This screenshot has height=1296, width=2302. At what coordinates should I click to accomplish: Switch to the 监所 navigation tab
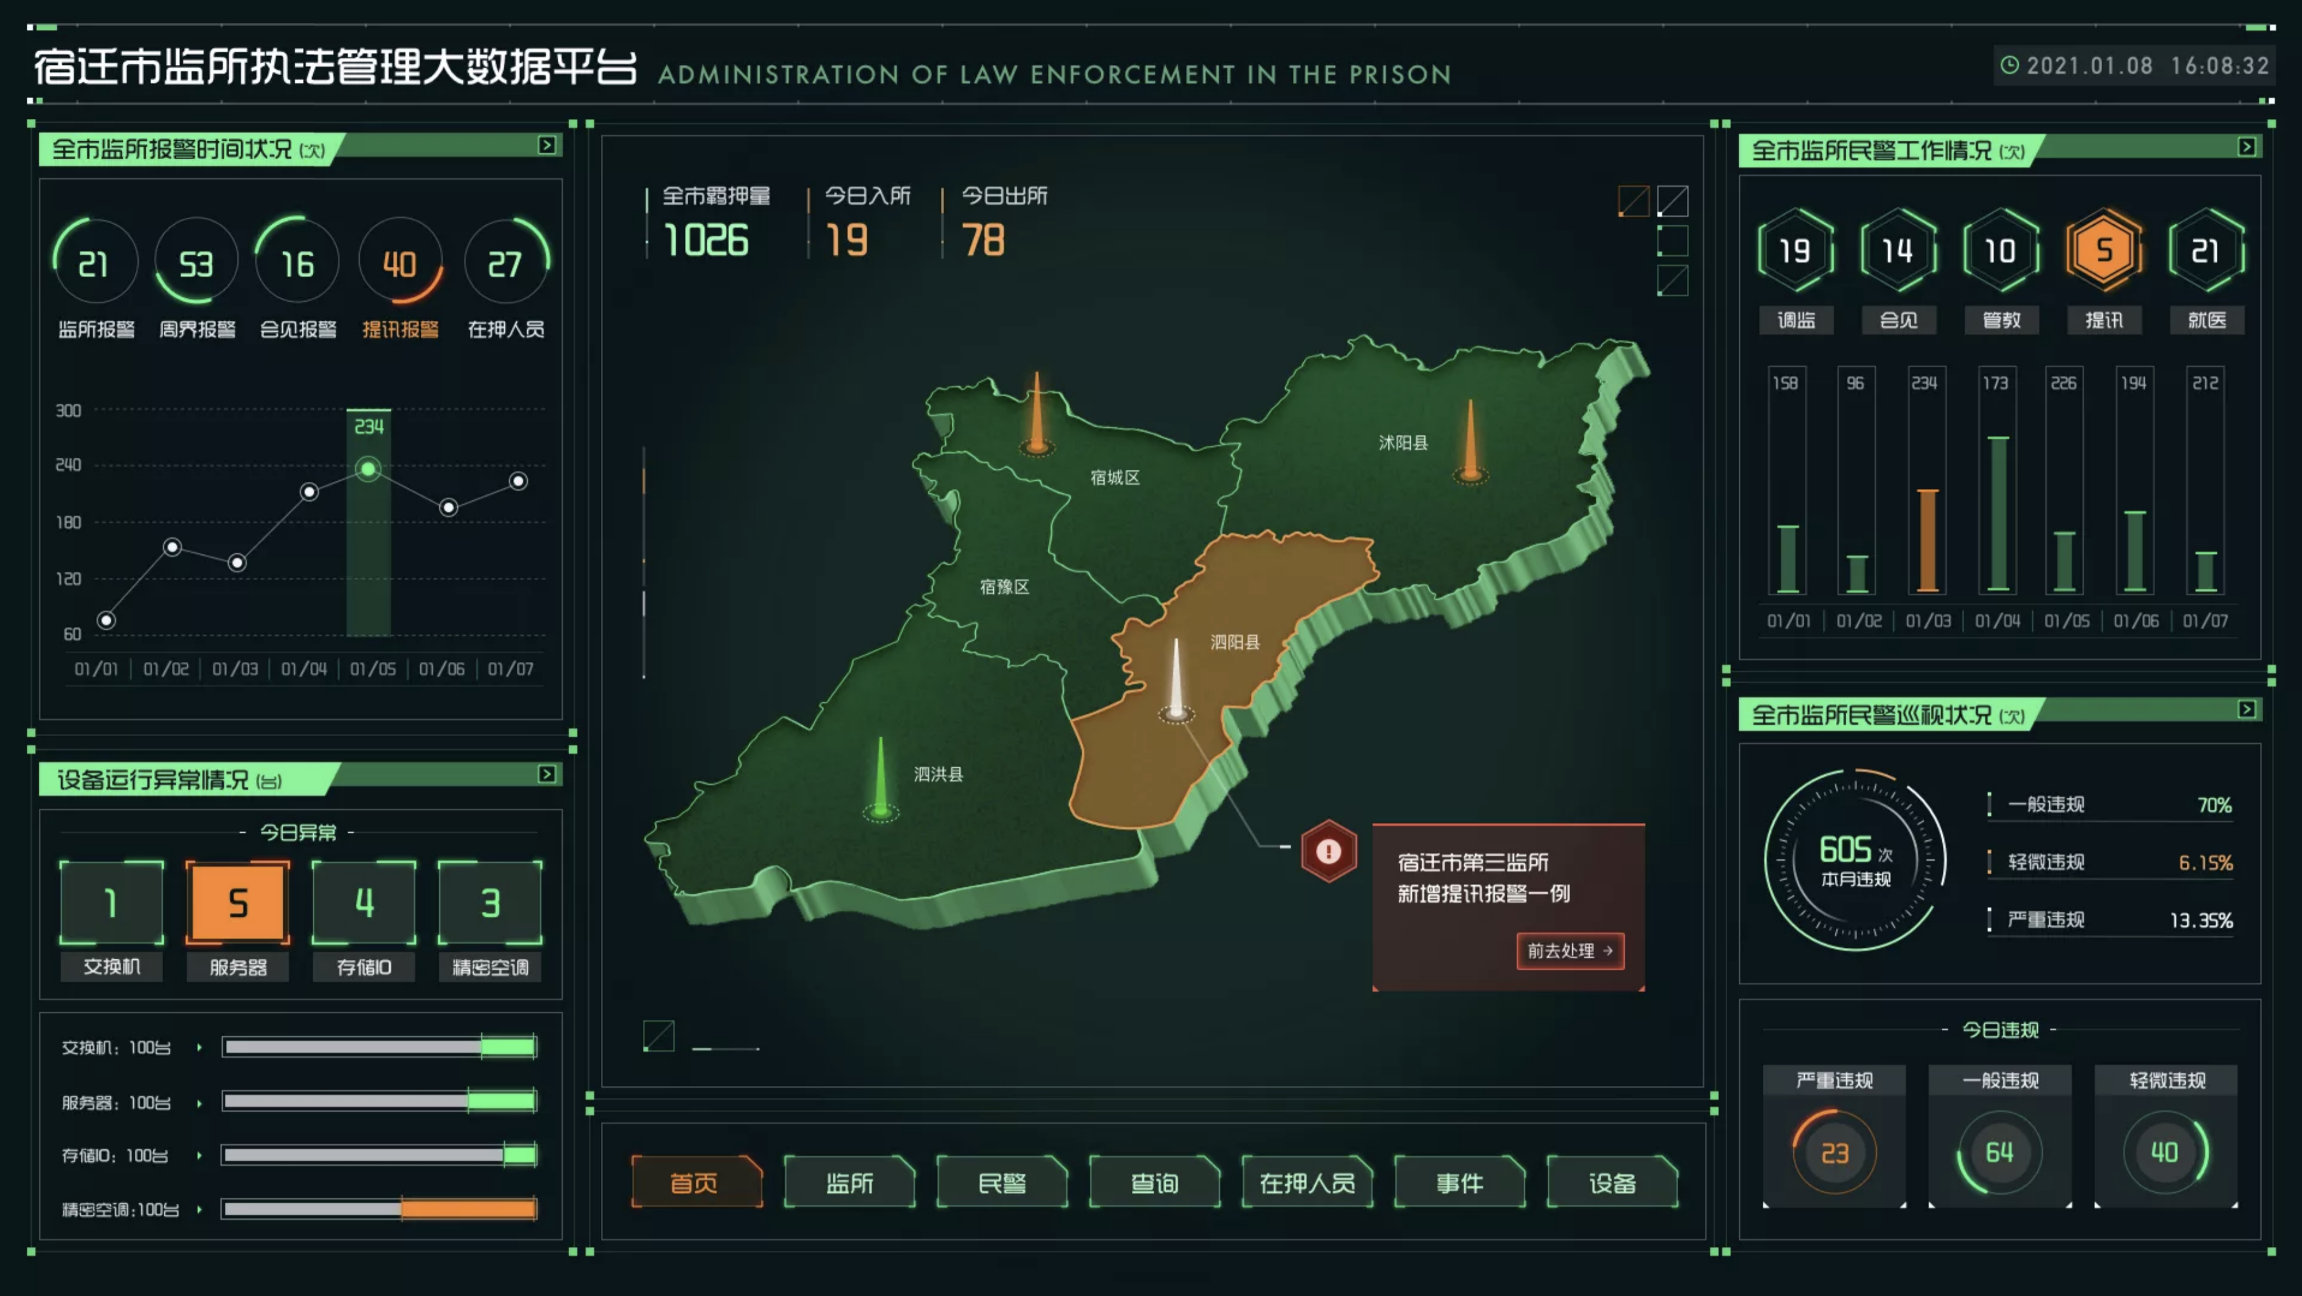pos(849,1183)
